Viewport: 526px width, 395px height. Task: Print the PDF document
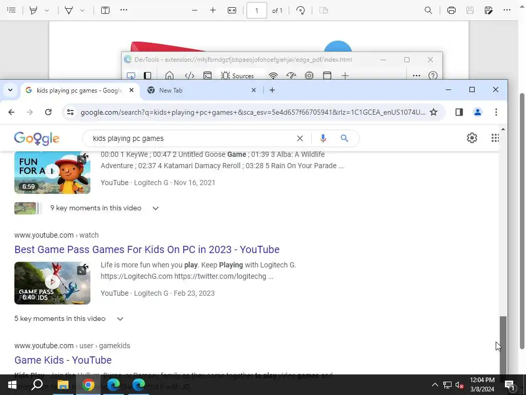(452, 10)
